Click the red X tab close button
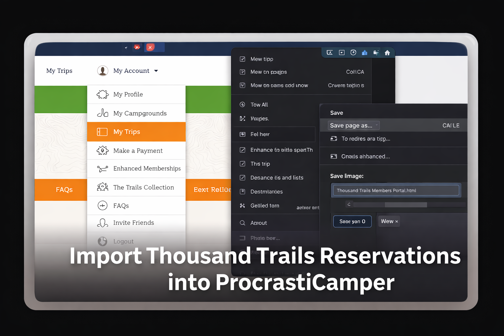The height and width of the screenshot is (336, 504). point(150,47)
